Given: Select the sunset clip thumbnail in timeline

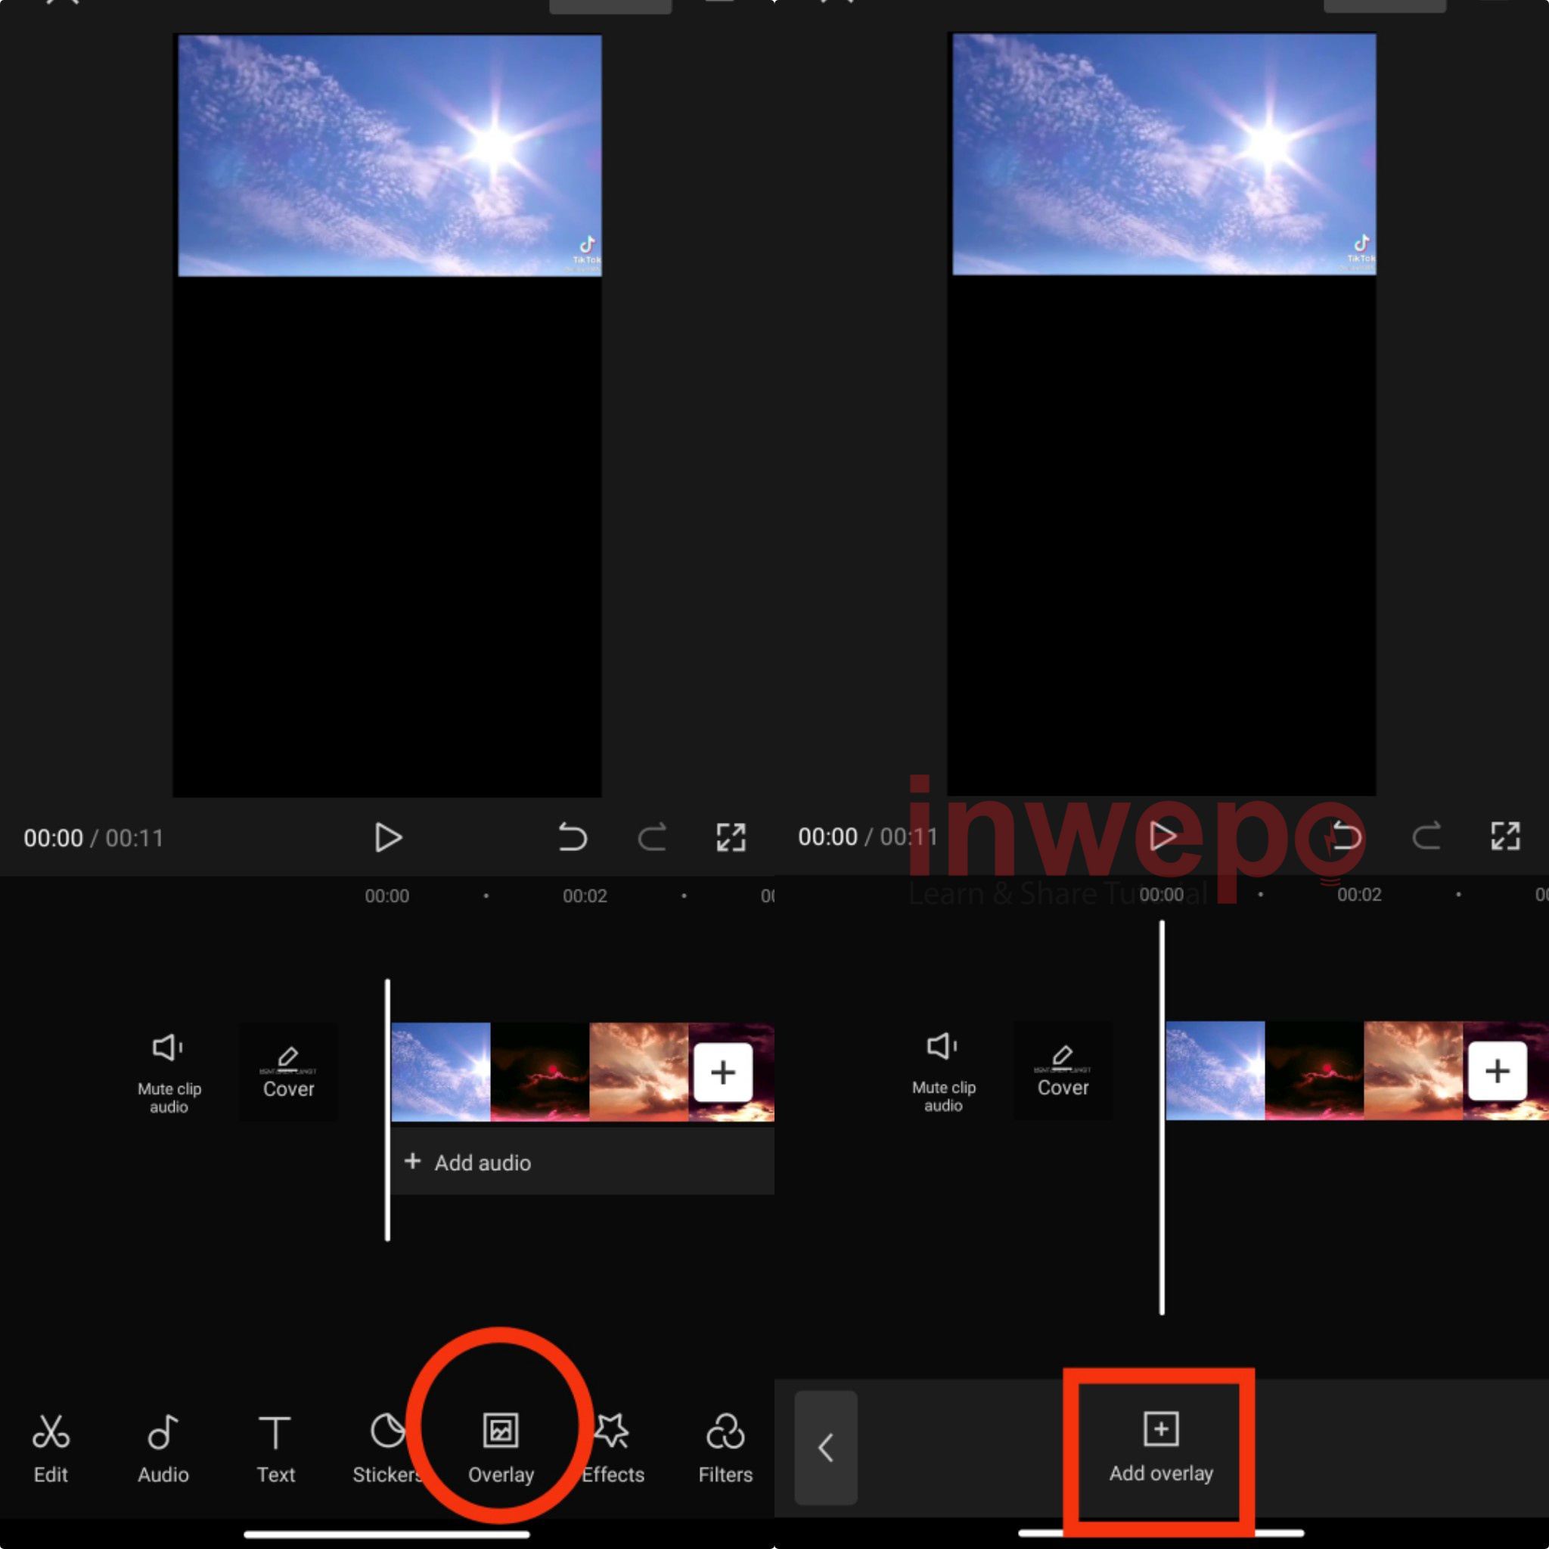Looking at the screenshot, I should point(638,1071).
